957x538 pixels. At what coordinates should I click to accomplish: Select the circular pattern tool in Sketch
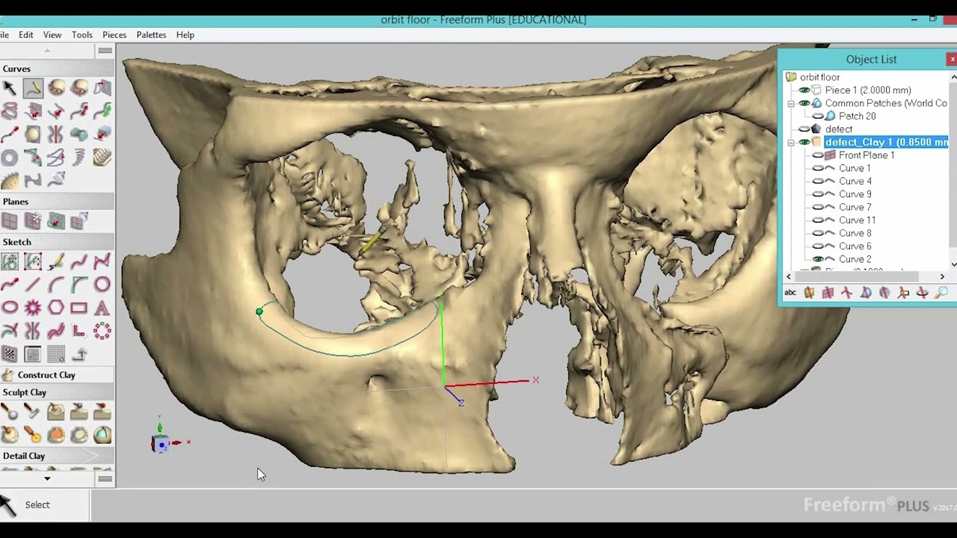pos(102,331)
